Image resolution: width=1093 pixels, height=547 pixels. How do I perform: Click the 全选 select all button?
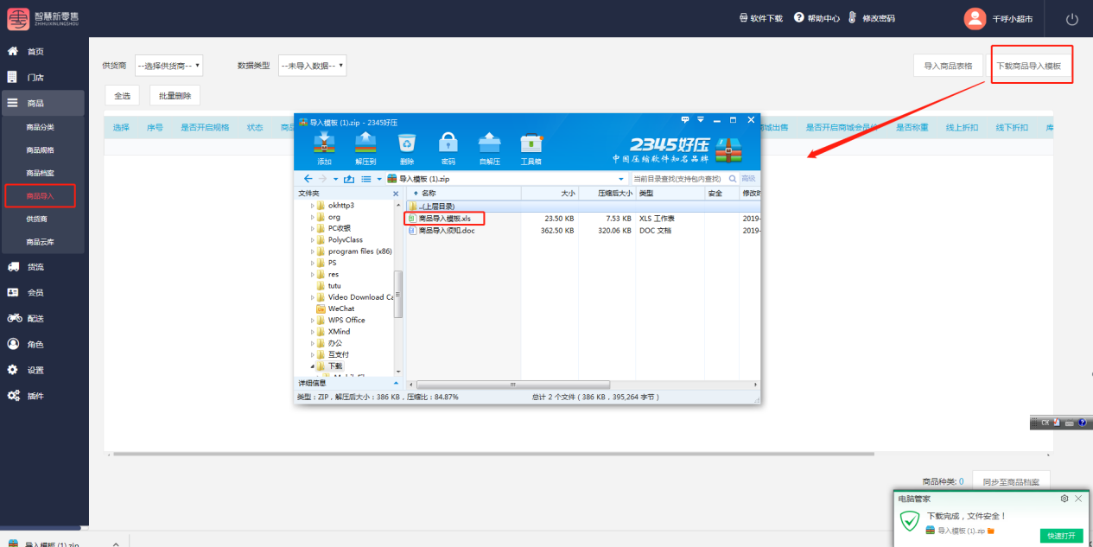click(123, 96)
